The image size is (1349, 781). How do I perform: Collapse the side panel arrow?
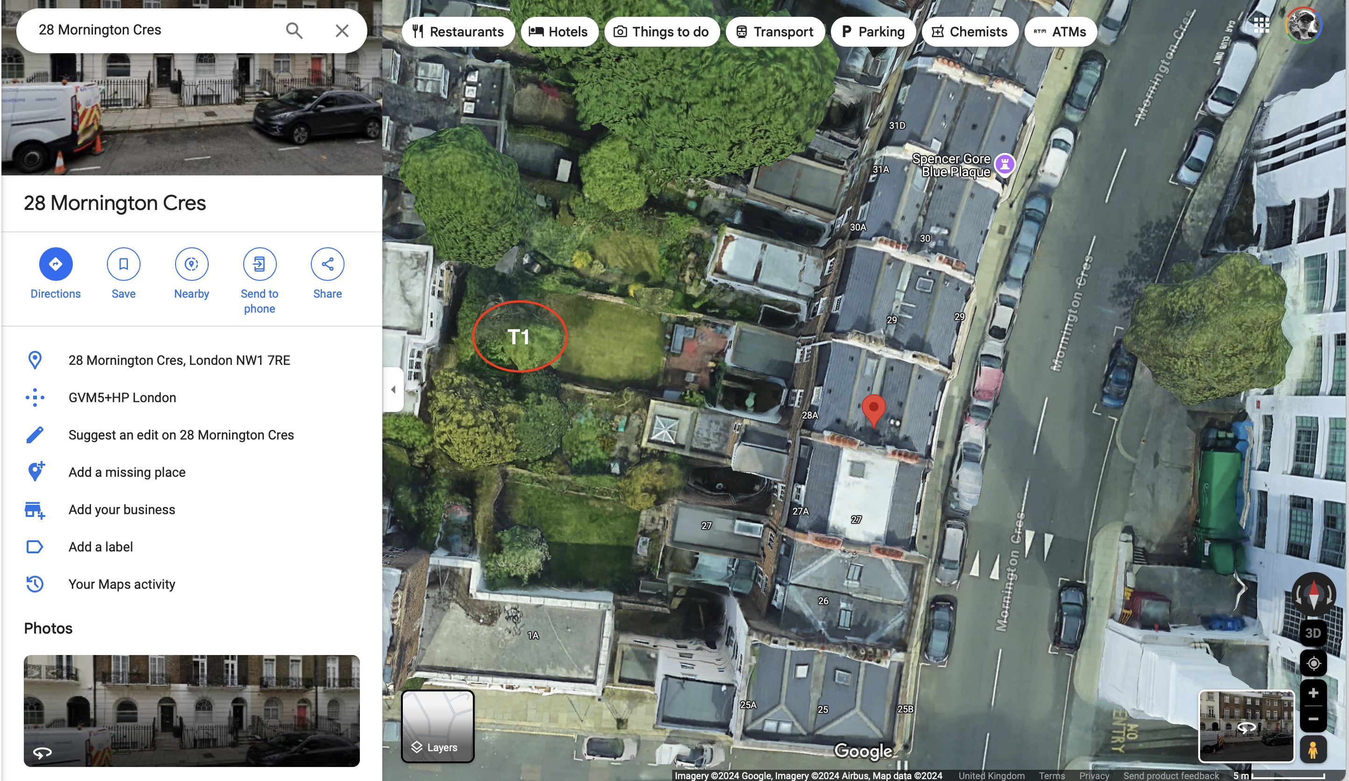coord(393,390)
